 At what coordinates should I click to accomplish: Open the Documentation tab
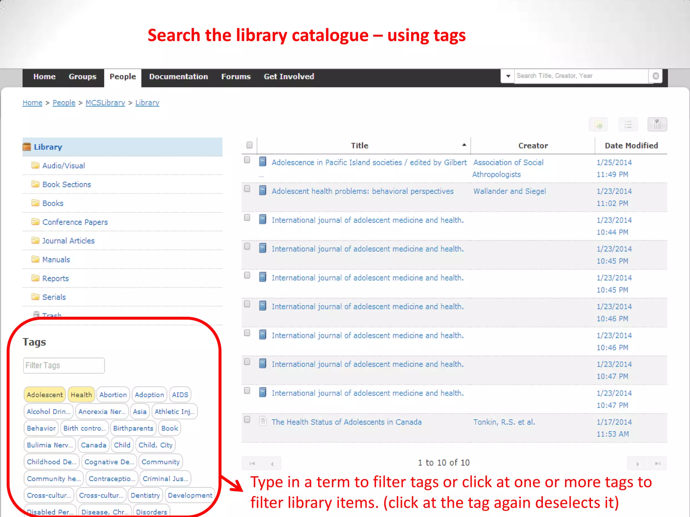coord(179,77)
